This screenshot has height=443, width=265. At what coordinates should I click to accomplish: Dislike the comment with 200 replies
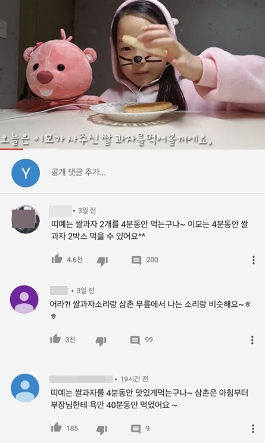pos(102,261)
